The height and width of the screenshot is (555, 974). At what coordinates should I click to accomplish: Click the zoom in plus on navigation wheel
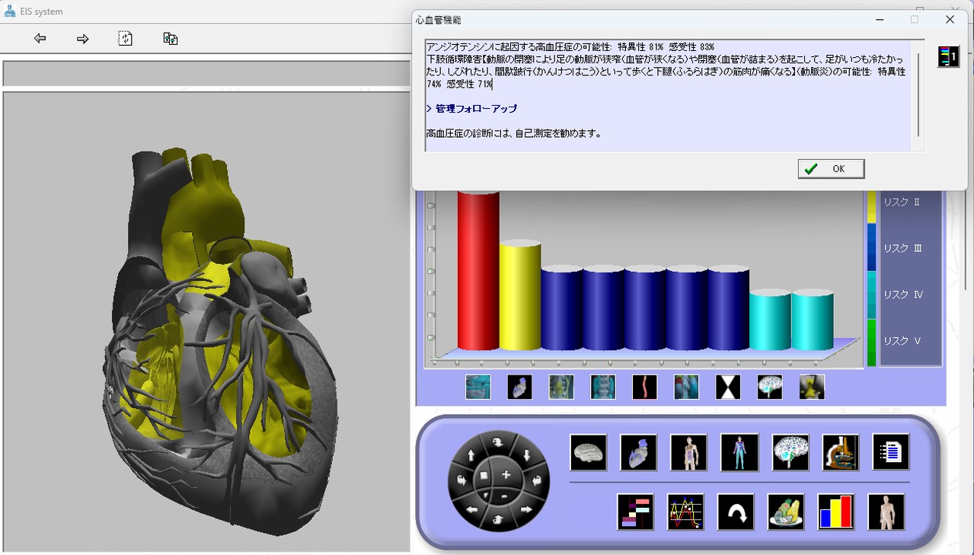pyautogui.click(x=506, y=475)
